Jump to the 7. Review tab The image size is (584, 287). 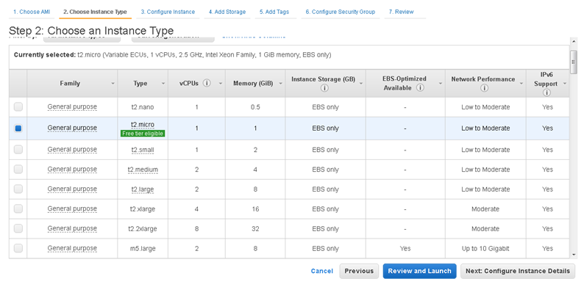click(405, 12)
